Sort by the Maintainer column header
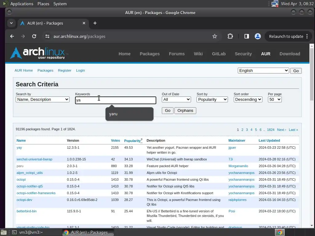This screenshot has width=315, height=236. [x=237, y=140]
